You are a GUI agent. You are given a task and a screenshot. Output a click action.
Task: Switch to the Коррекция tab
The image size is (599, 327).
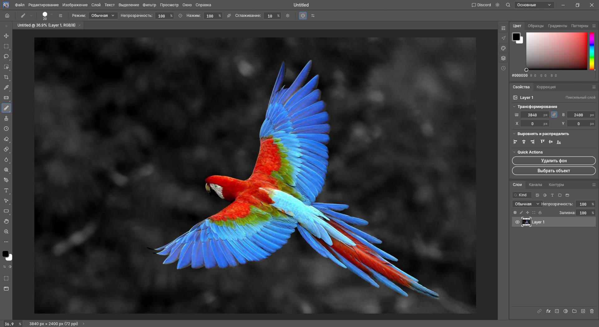(x=546, y=87)
